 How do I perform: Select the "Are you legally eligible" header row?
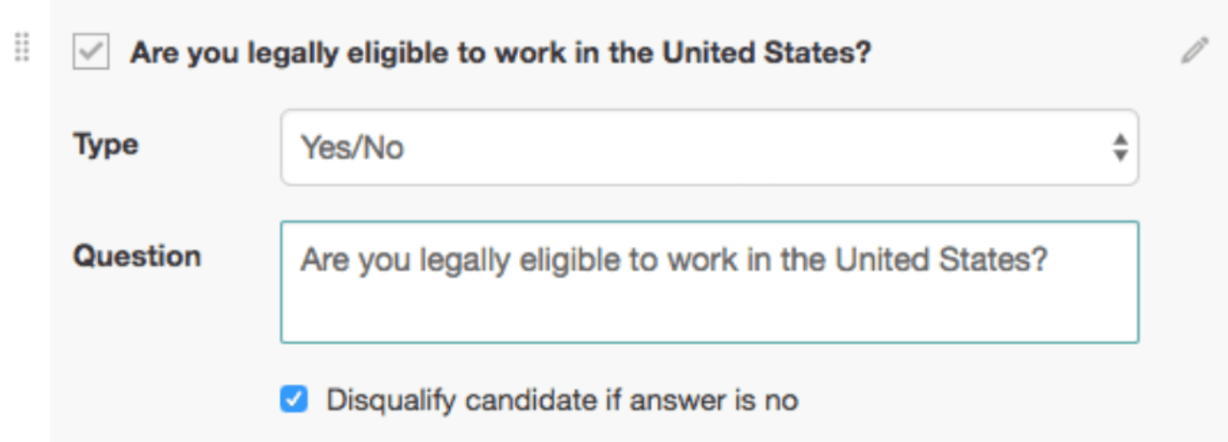[569, 54]
